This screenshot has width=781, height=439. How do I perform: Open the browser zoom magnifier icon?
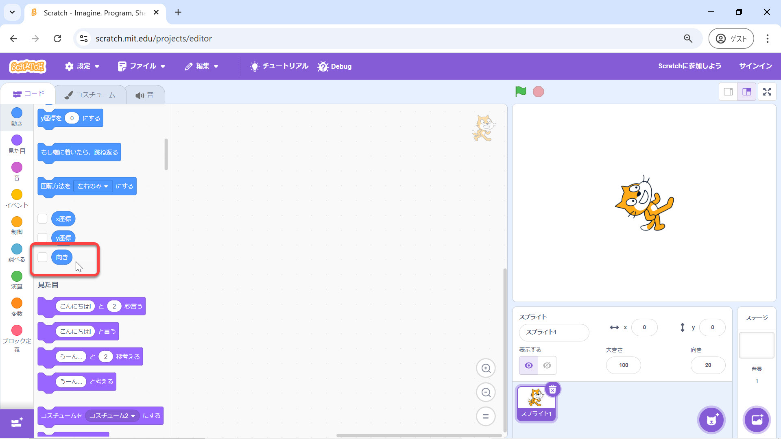point(688,39)
